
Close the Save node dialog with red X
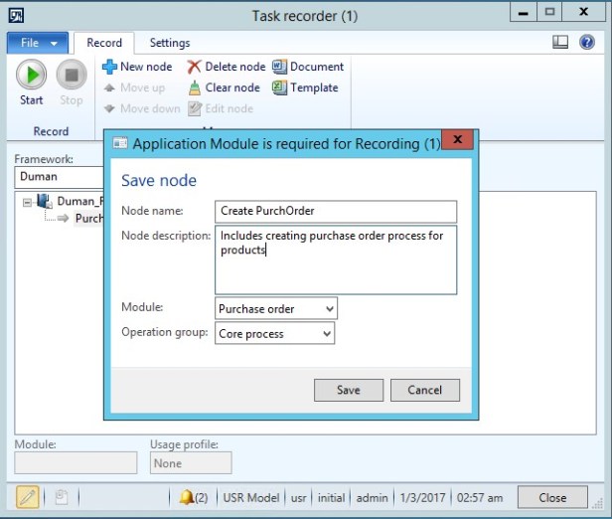[x=456, y=142]
